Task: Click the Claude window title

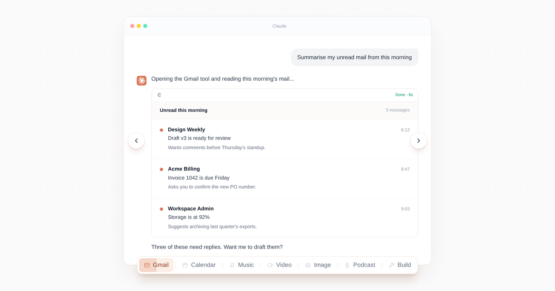Action: pyautogui.click(x=279, y=26)
